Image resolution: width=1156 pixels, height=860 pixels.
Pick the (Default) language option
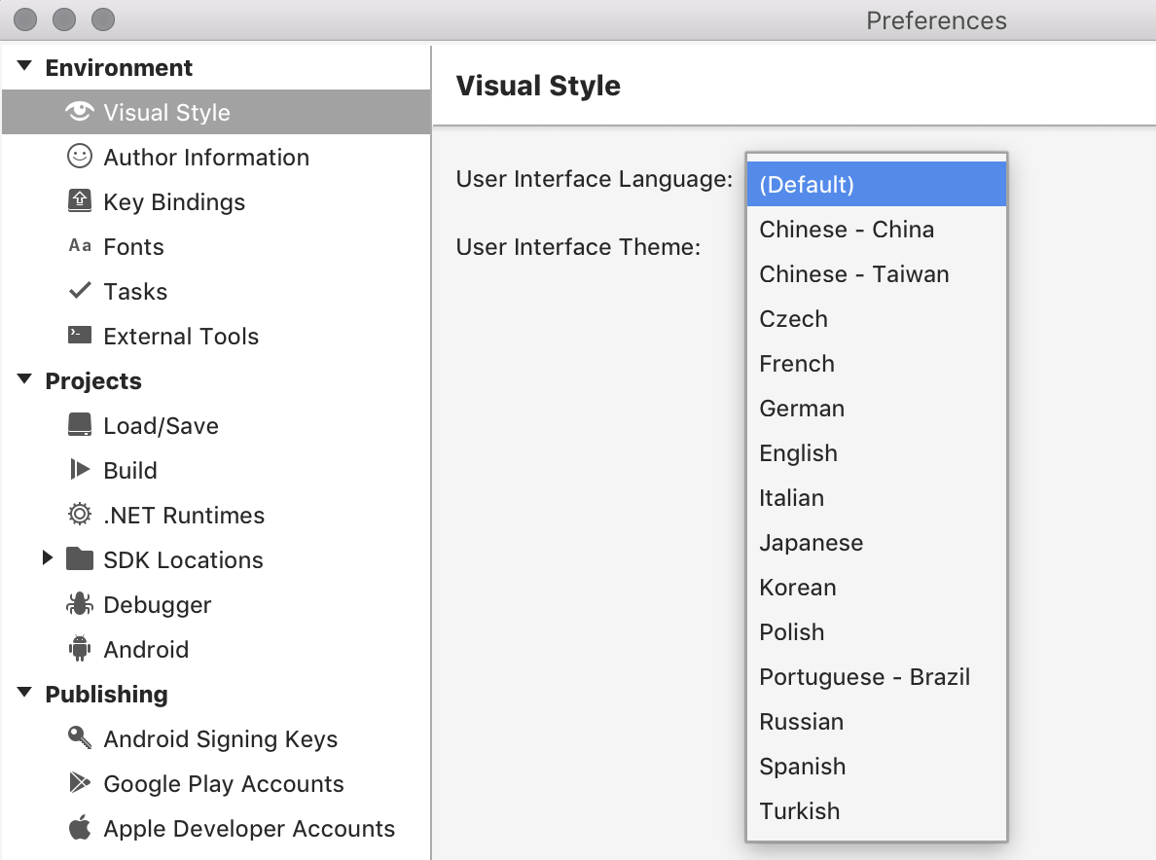[807, 185]
